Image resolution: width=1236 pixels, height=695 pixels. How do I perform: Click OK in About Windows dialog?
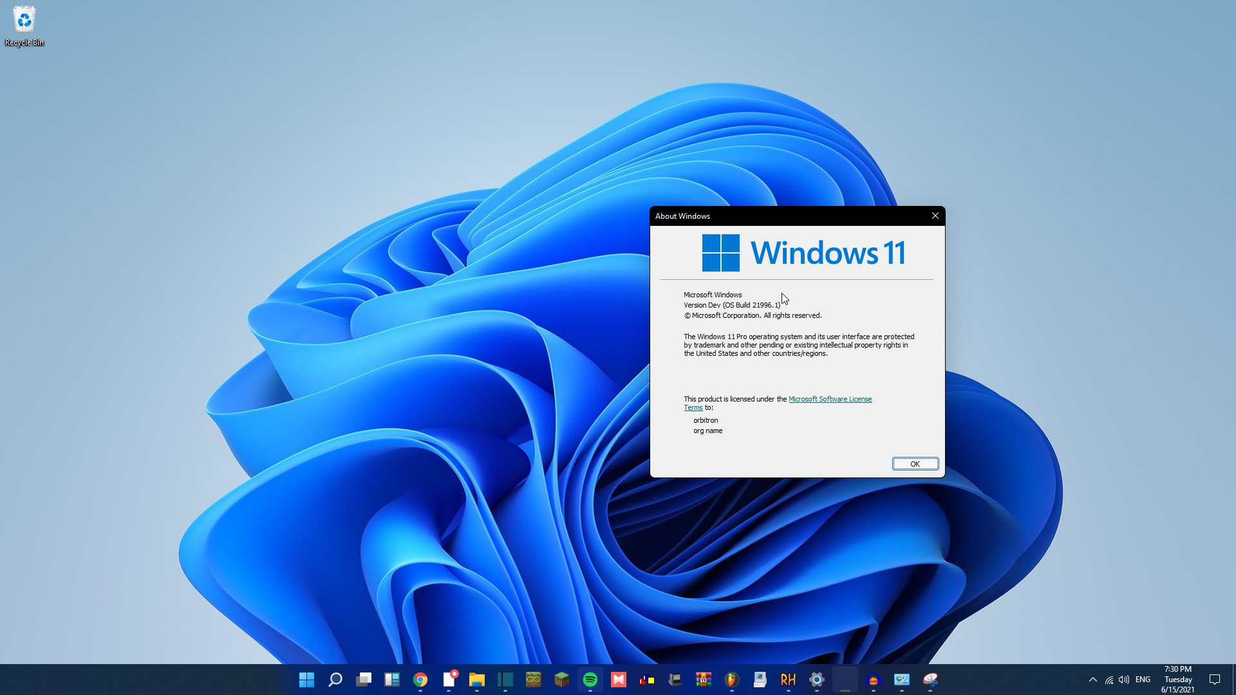[x=915, y=464]
